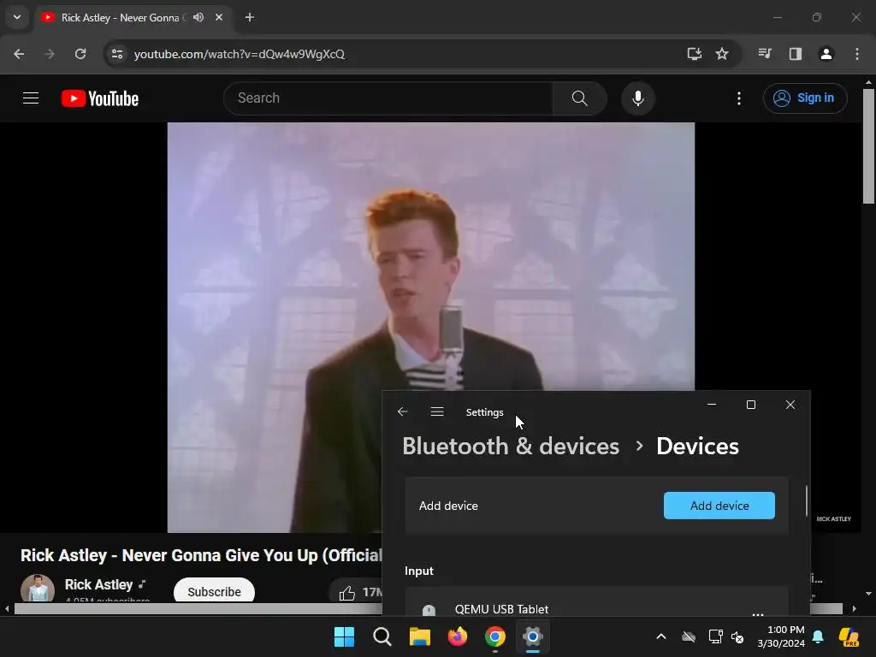Minimize the Settings window

[x=712, y=405]
